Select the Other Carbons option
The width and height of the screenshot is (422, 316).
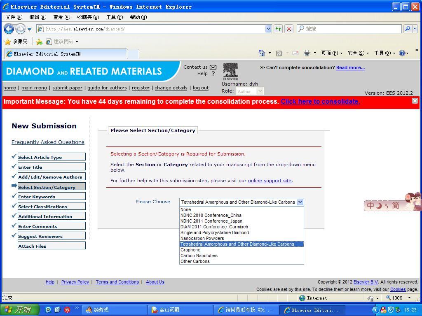[241, 261]
